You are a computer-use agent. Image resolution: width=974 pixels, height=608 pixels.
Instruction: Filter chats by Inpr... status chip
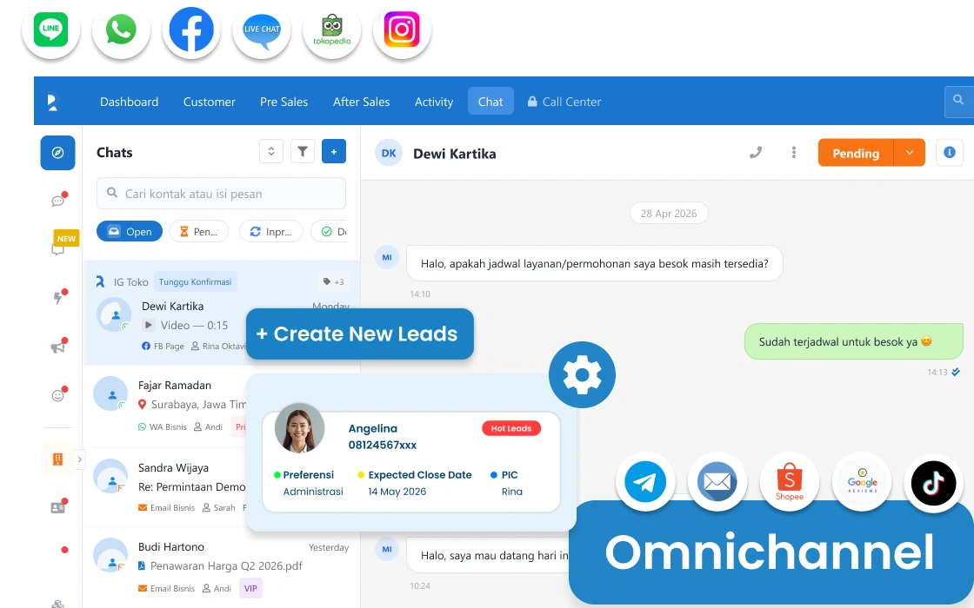(x=270, y=231)
